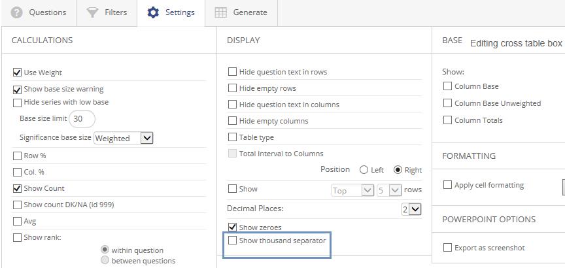Turn on Apply cell formatting

point(448,185)
